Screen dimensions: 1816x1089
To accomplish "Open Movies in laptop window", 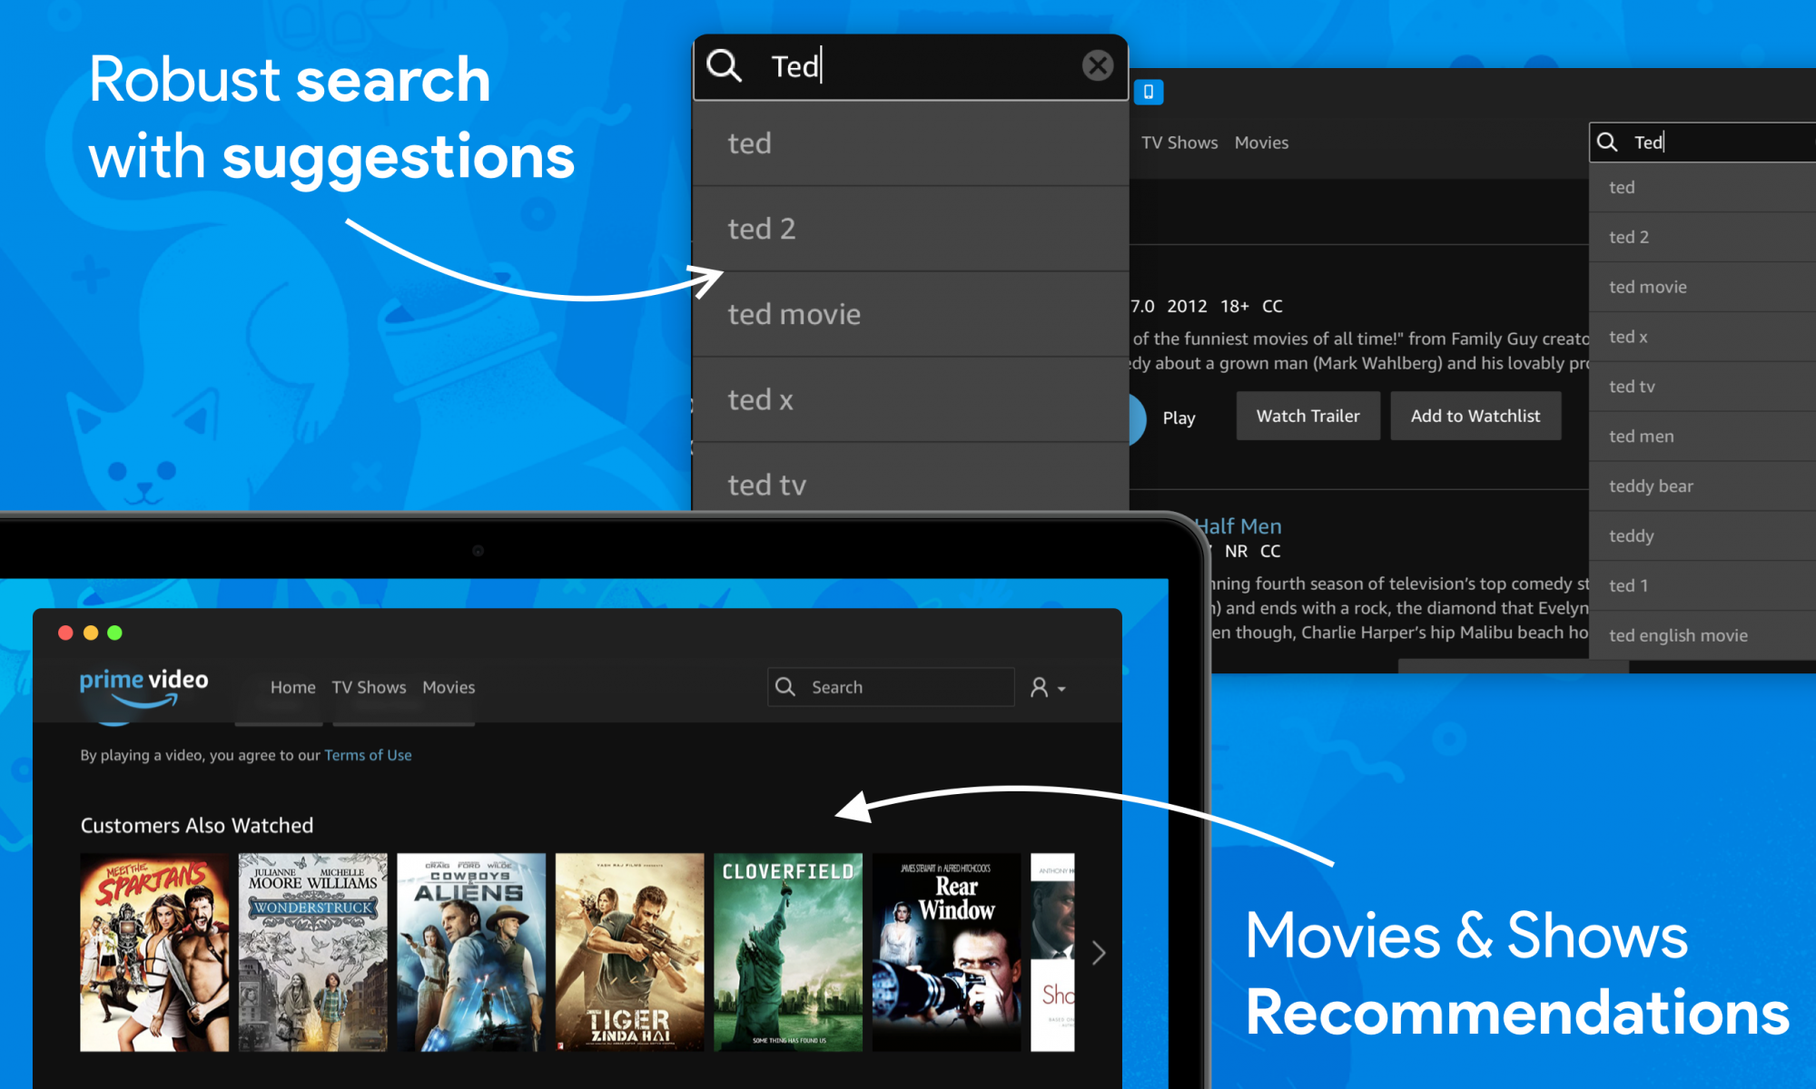I will 449,687.
